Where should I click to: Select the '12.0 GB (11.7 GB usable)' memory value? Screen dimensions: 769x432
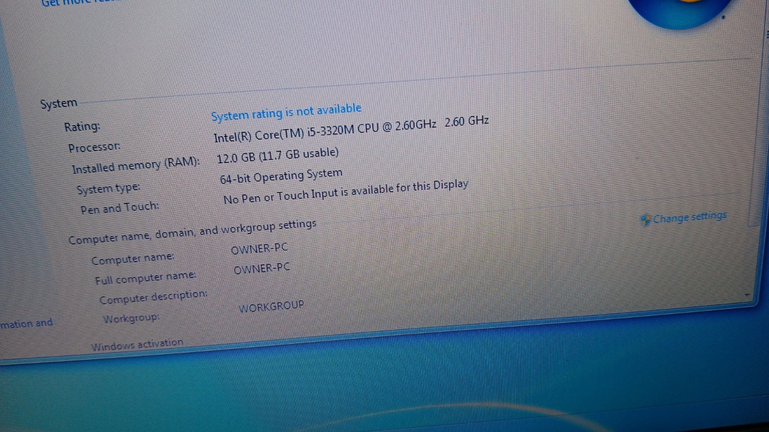[277, 155]
